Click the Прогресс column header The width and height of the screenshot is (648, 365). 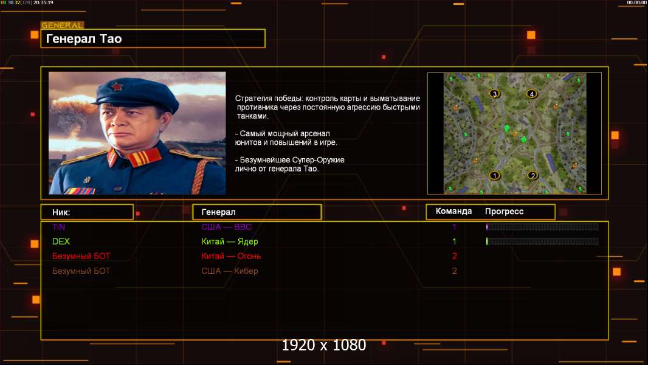tap(504, 211)
